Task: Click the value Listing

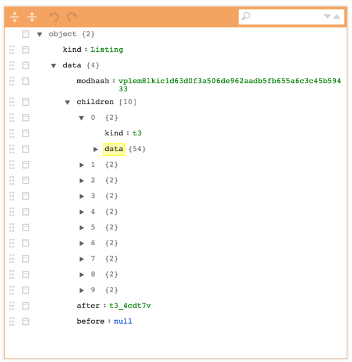Action: point(107,49)
